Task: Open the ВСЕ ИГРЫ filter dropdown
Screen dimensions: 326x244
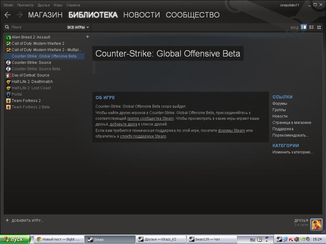Action: pos(78,27)
